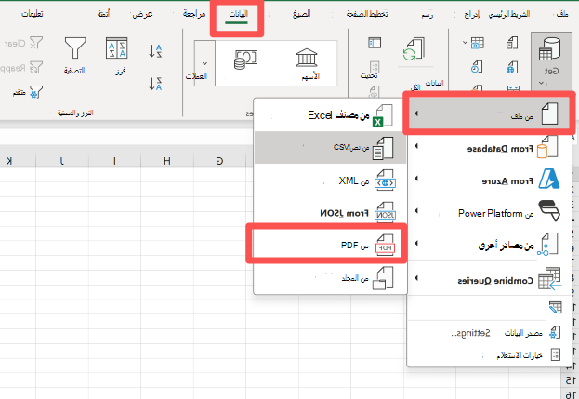
Task: Launch Power Query Editor via pencil-table icon
Action: tap(555, 307)
